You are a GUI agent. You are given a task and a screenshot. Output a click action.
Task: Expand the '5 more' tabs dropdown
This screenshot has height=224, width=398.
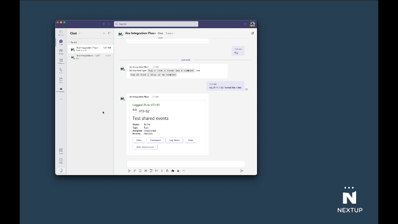(x=170, y=33)
